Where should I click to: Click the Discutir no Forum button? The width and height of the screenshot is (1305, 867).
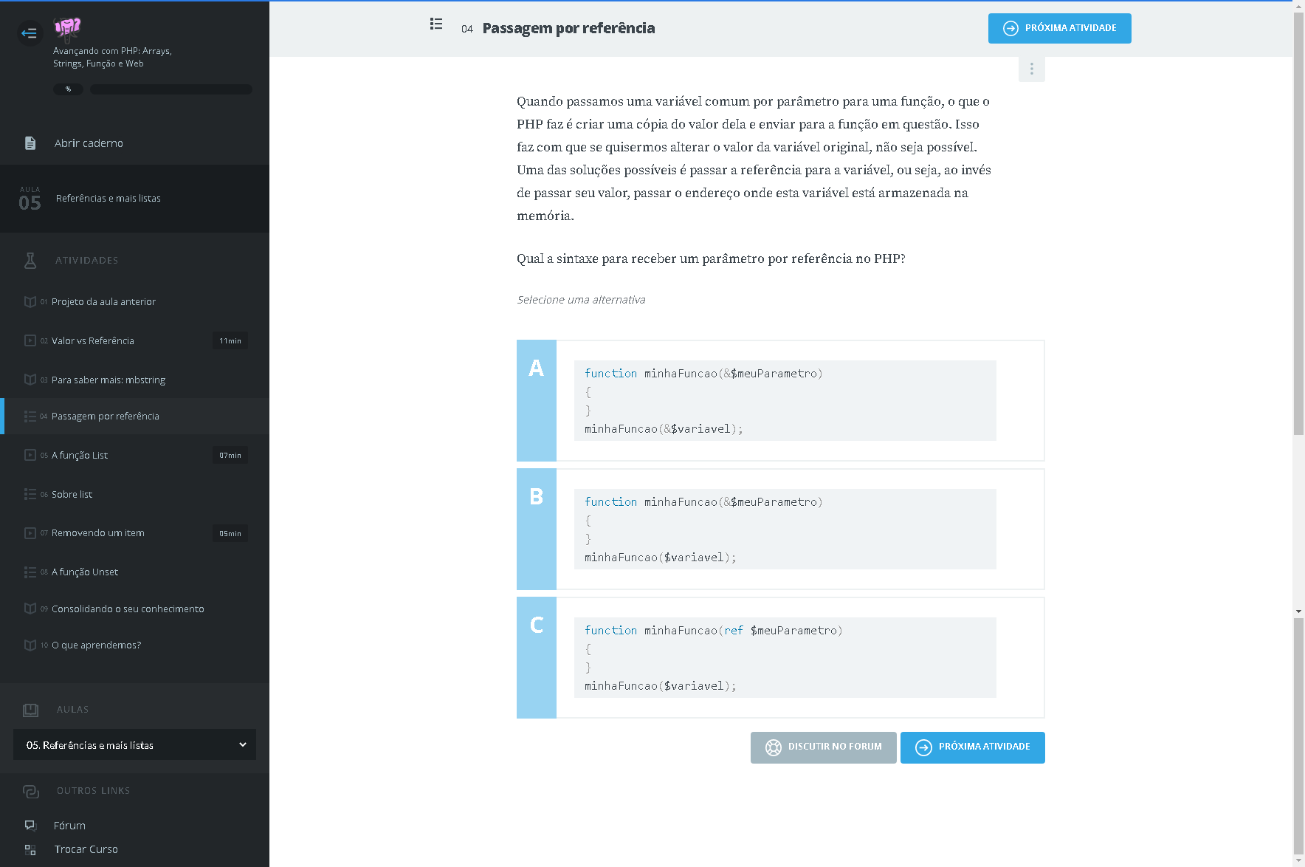pos(823,747)
